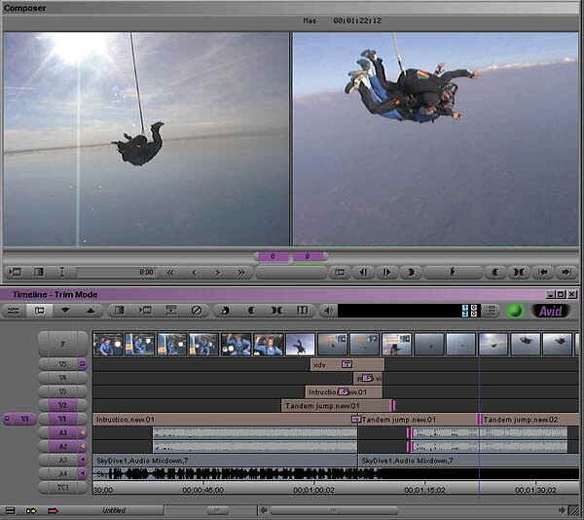584x520 pixels.
Task: Toggle the V2 track selector
Action: click(62, 405)
